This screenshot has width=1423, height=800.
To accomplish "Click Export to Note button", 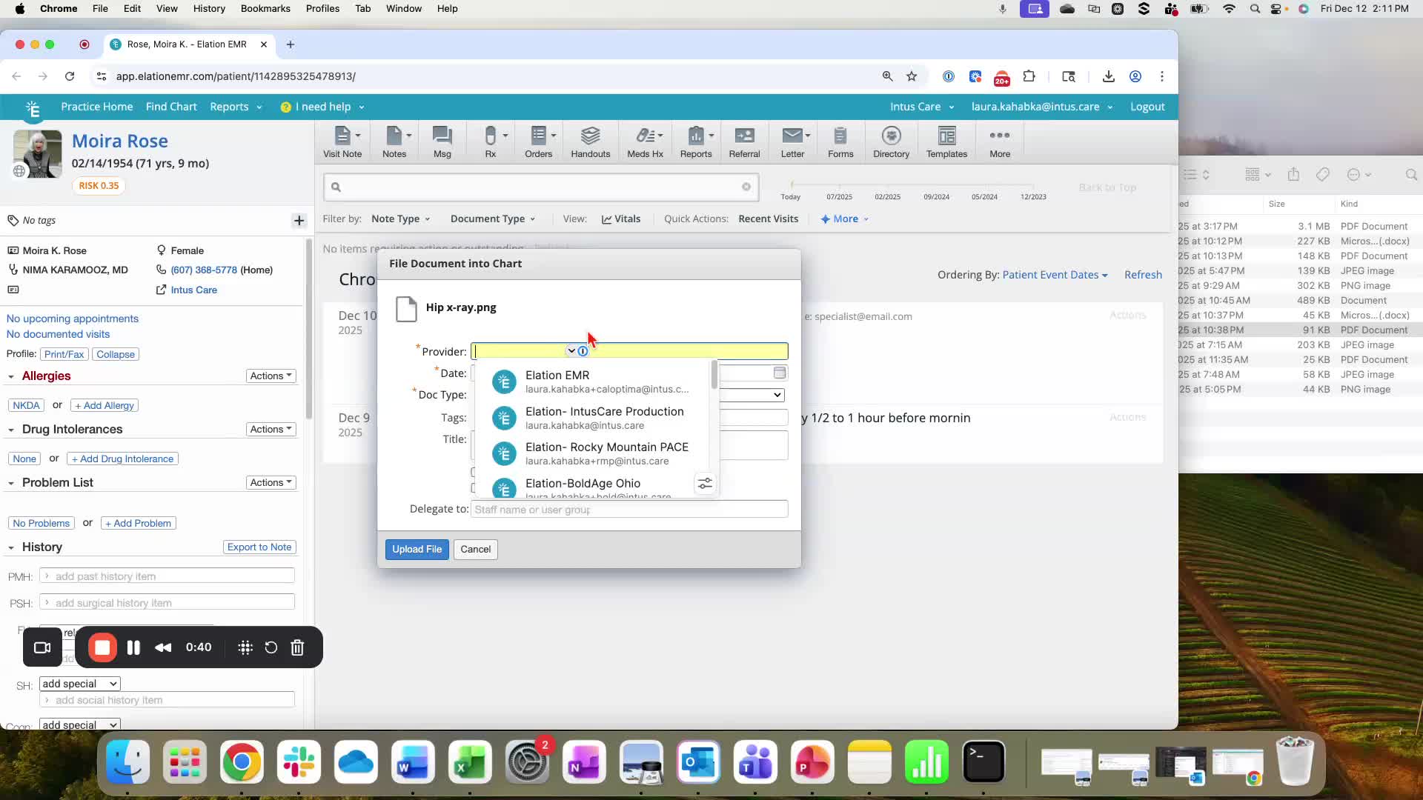I will click(259, 547).
